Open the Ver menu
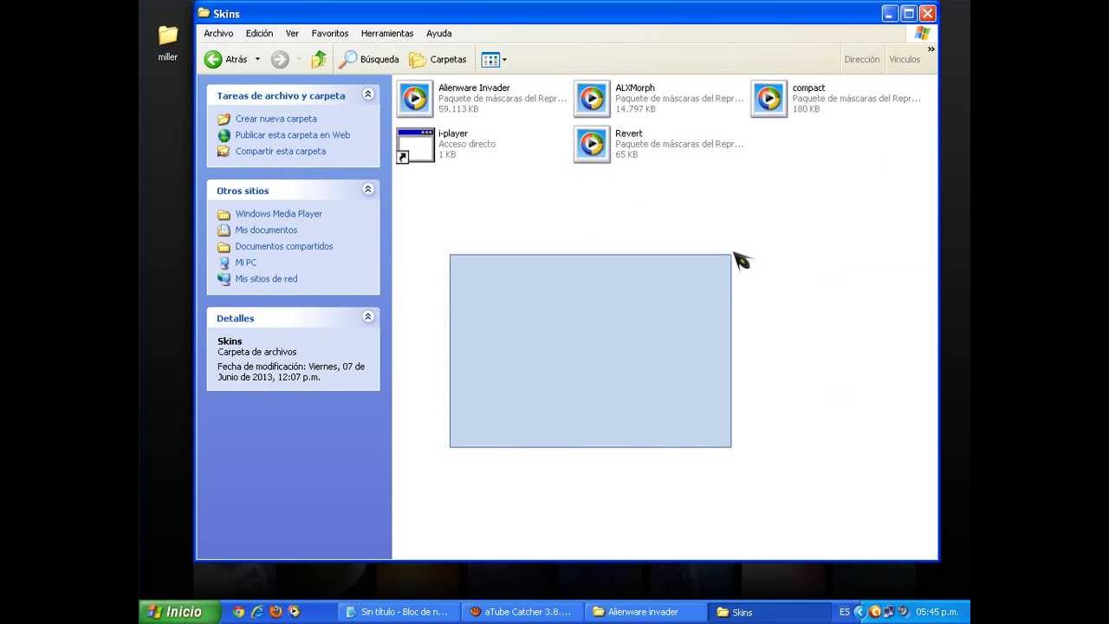The height and width of the screenshot is (624, 1109). point(292,33)
